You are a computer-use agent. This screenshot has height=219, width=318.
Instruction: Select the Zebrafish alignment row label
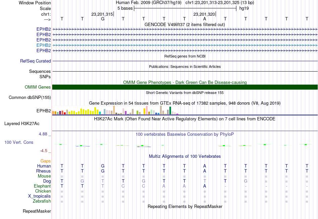(x=42, y=201)
